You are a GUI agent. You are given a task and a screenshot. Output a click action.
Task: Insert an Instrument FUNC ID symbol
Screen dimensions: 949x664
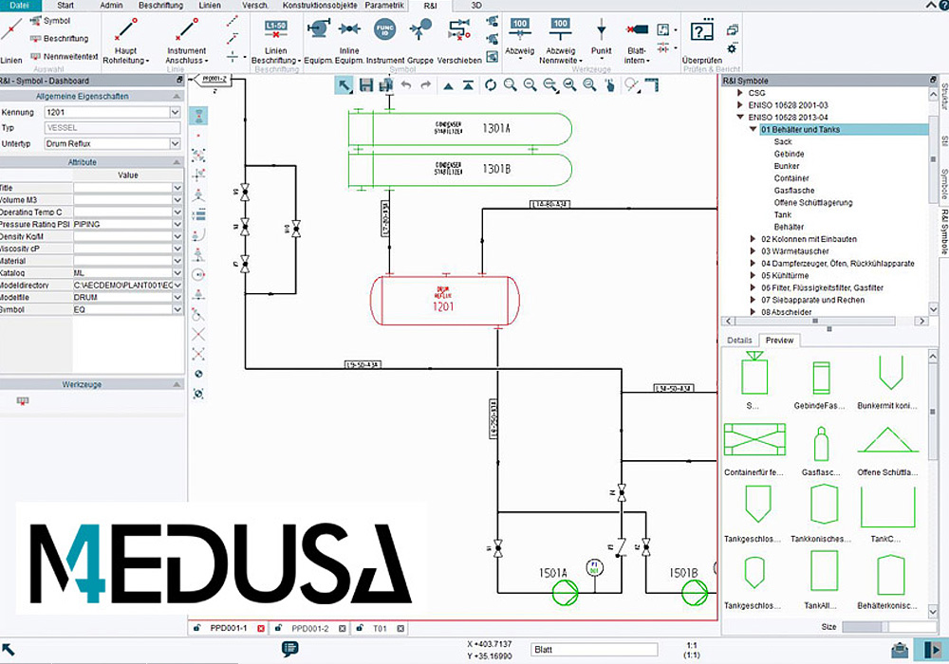385,40
